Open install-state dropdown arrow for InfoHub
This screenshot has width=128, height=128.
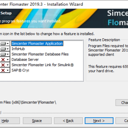8,49
